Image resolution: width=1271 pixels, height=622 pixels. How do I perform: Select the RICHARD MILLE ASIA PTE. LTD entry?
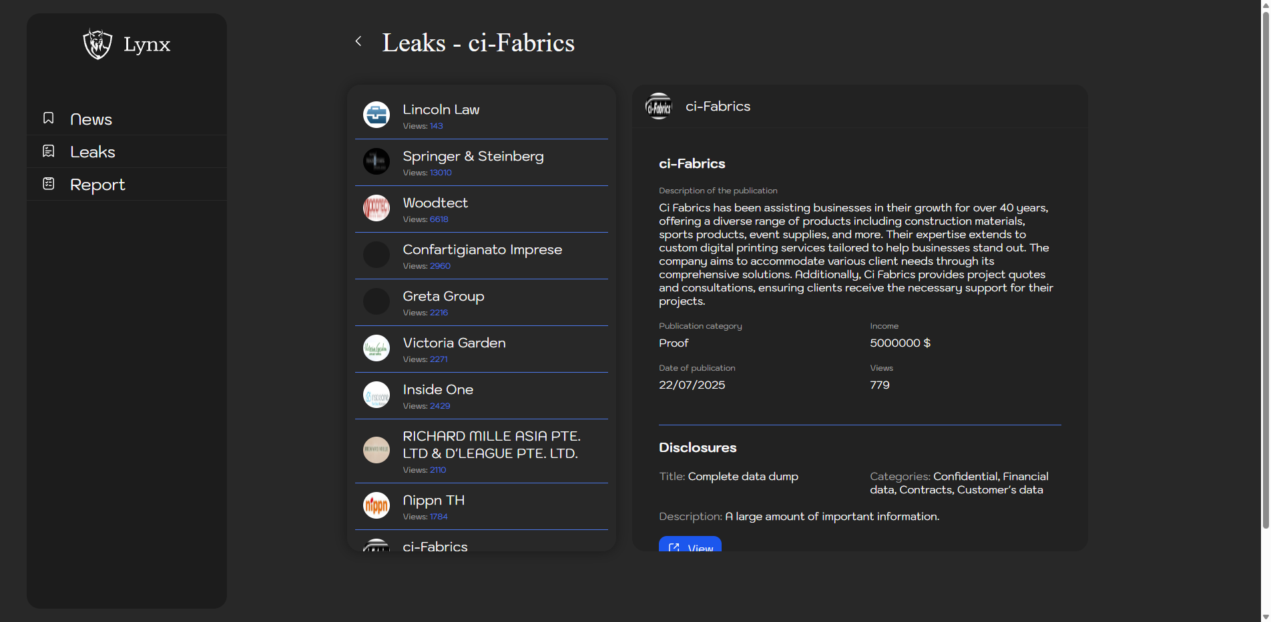[x=491, y=445]
